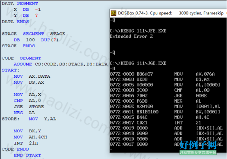Click disassembly row 0772:0017 INT 21
This screenshot has height=159, width=227.
pyautogui.click(x=156, y=123)
